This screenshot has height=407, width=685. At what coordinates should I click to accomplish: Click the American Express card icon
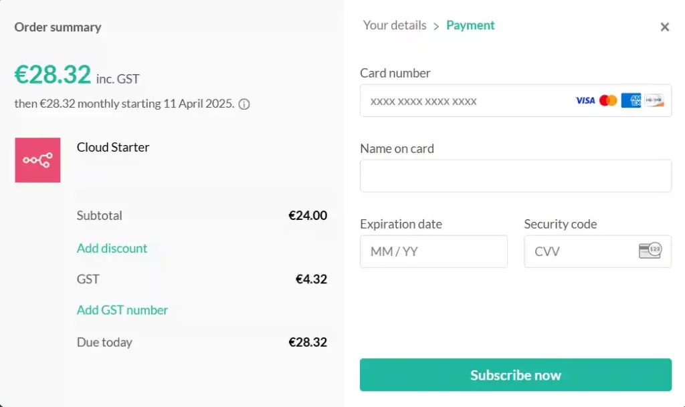pos(629,100)
